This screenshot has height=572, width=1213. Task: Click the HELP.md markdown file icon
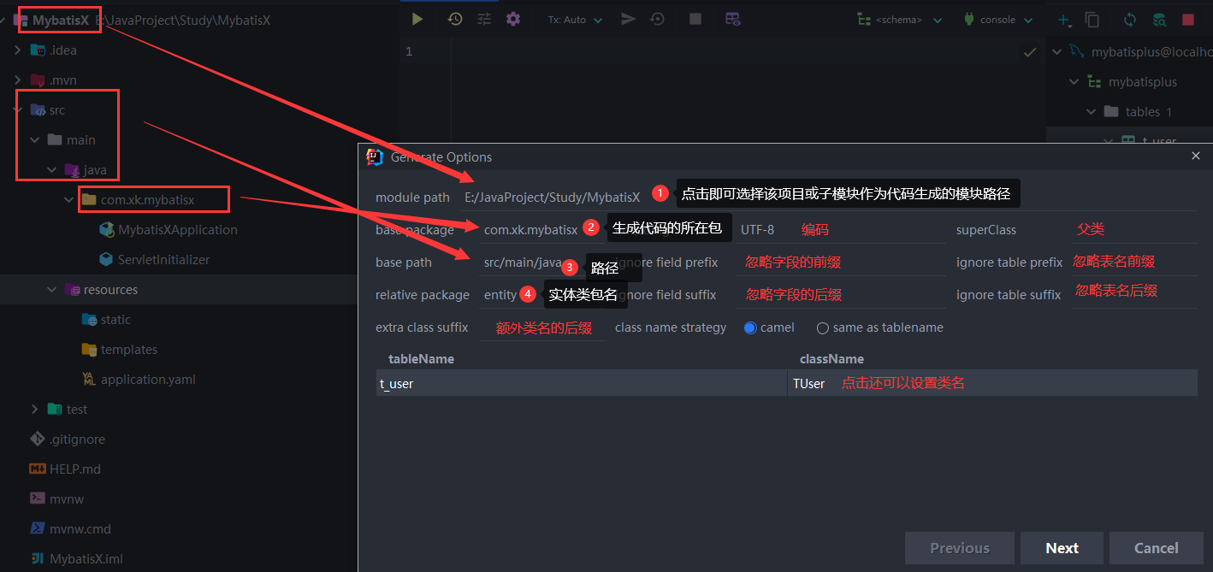[38, 469]
